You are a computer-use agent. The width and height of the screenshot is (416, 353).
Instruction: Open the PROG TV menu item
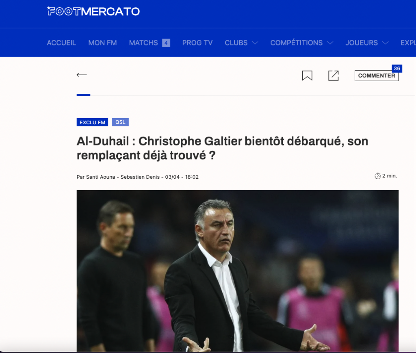197,43
